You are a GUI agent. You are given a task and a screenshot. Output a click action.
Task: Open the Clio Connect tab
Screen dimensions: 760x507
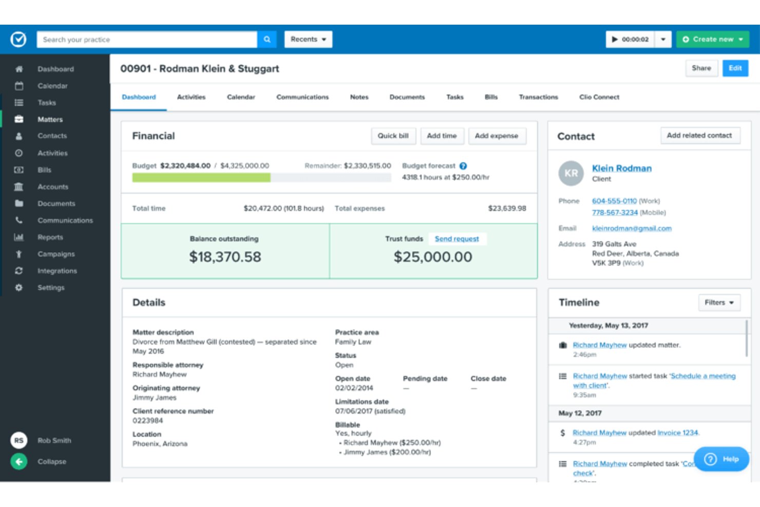point(599,97)
